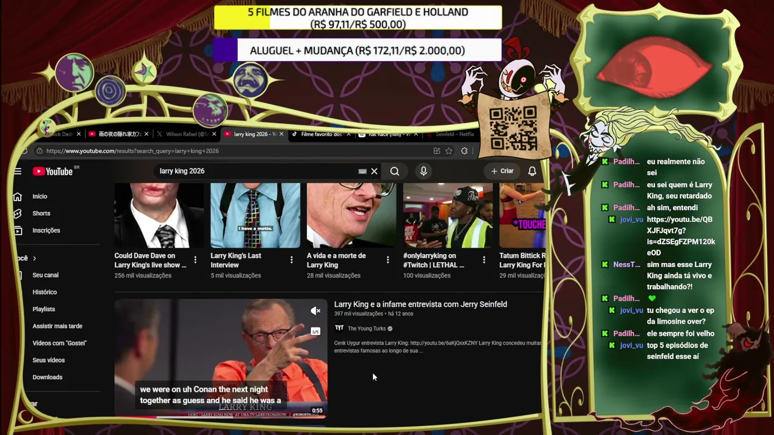Open 'Downloads' in the sidebar

coord(47,377)
